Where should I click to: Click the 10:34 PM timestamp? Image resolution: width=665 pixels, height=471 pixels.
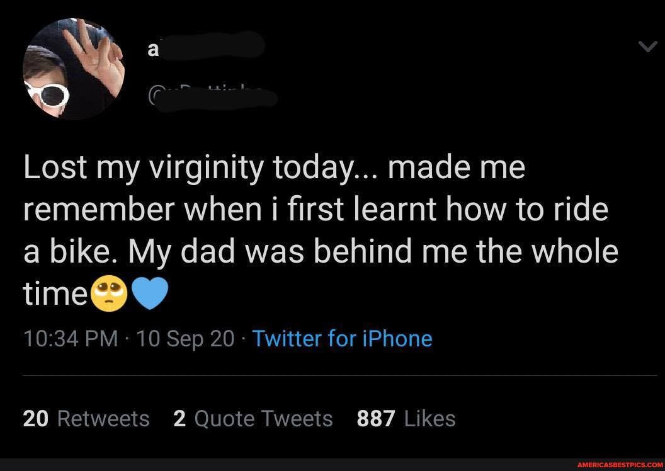click(71, 339)
